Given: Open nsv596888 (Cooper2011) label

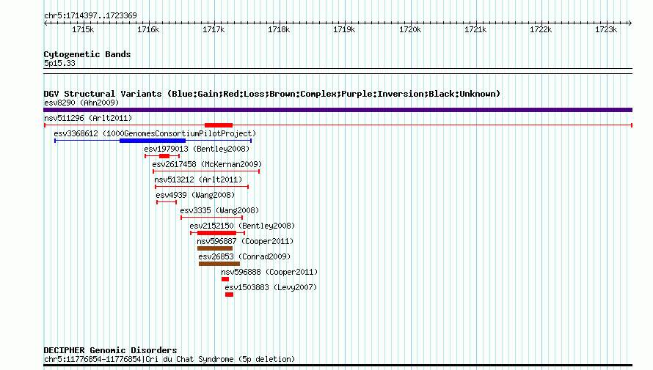Looking at the screenshot, I should click(269, 272).
